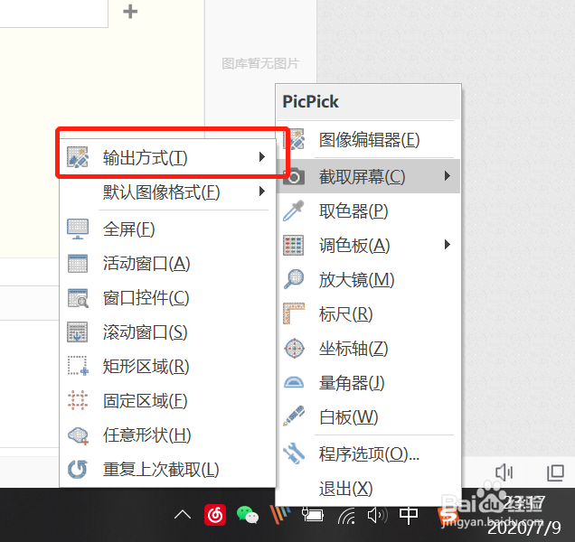This screenshot has height=542, width=575.
Task: Select 标尺(R) menu entry
Action: click(x=369, y=314)
